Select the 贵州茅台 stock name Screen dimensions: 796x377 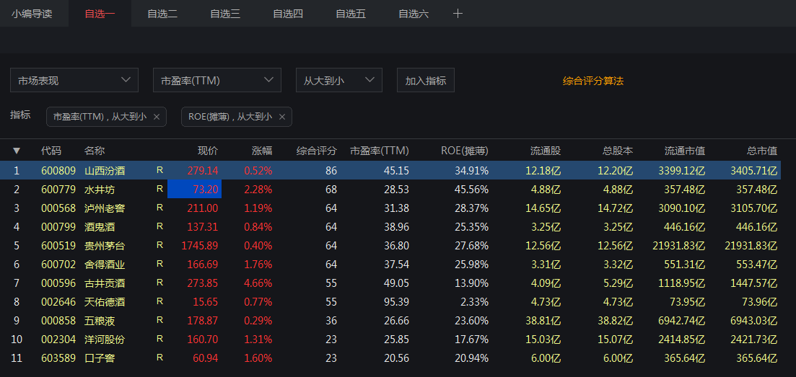[x=105, y=246]
